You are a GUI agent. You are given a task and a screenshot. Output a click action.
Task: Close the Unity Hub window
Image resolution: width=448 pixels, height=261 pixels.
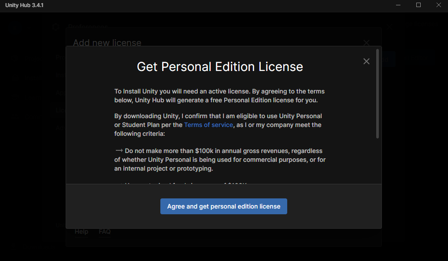[439, 5]
